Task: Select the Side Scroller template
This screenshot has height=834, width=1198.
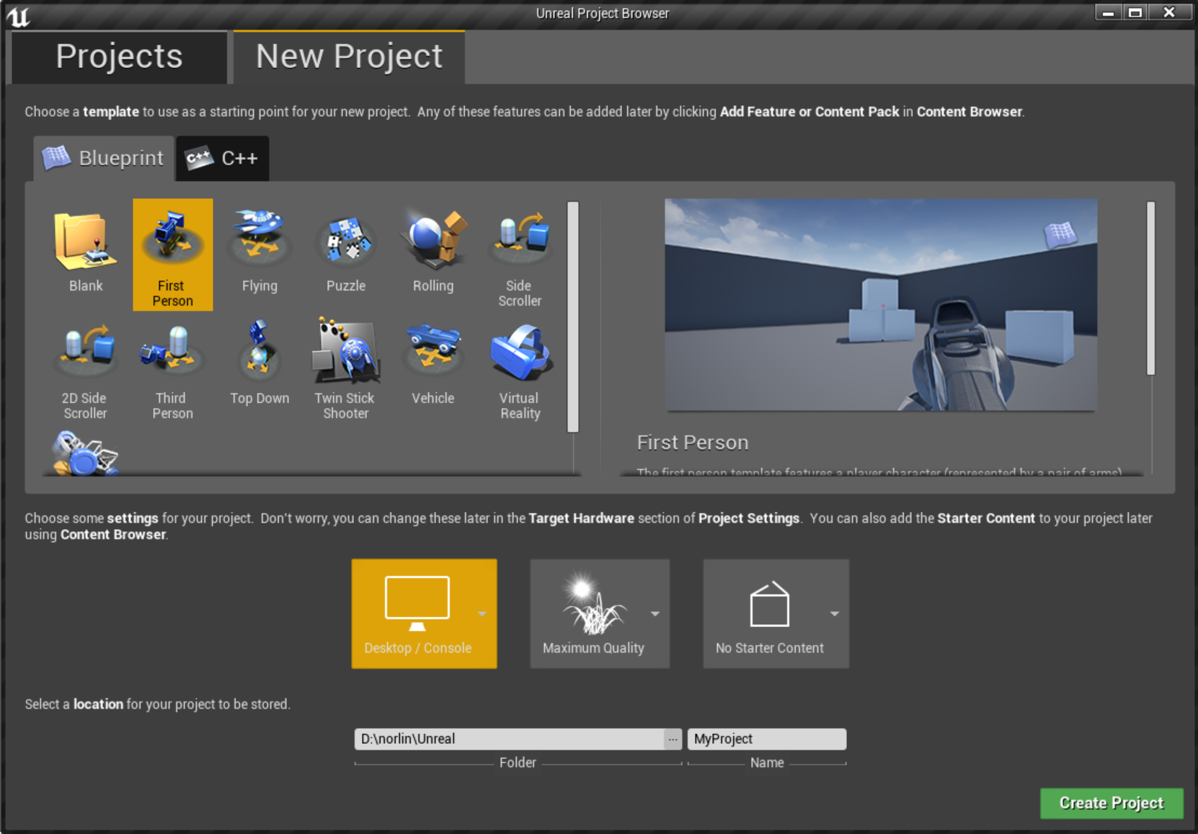Action: click(x=520, y=254)
